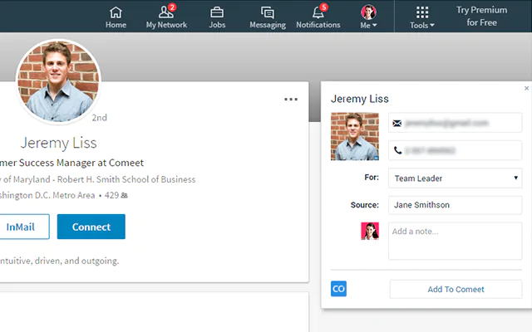Open the For Team Leader dropdown
This screenshot has width=532, height=332.
tap(455, 178)
